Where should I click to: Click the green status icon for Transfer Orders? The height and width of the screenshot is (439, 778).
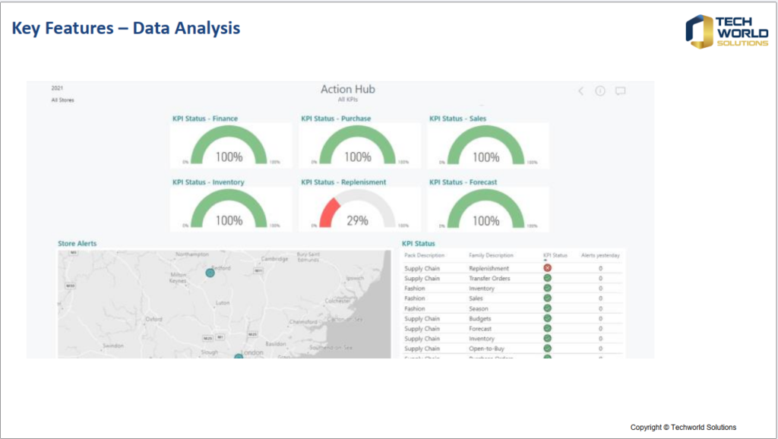pos(547,279)
